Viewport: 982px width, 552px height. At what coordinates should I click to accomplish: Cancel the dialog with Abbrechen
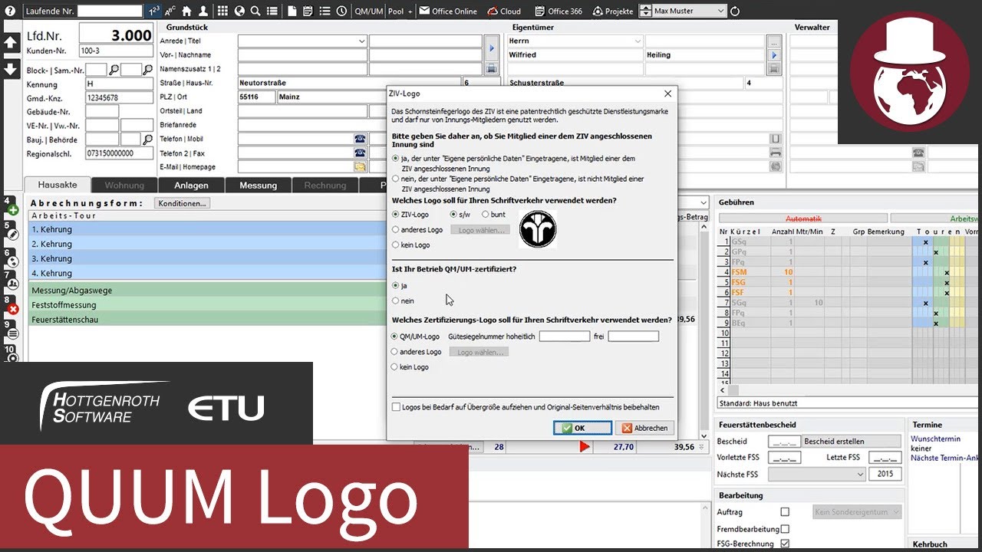645,428
